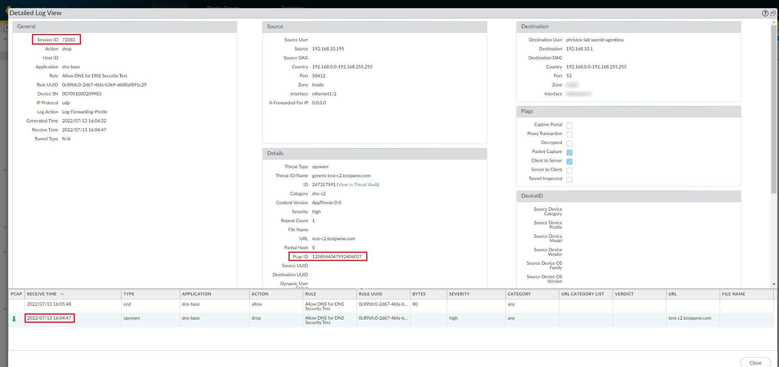Toggle the Decrypted flag checkbox
The image size is (779, 367).
tap(570, 143)
